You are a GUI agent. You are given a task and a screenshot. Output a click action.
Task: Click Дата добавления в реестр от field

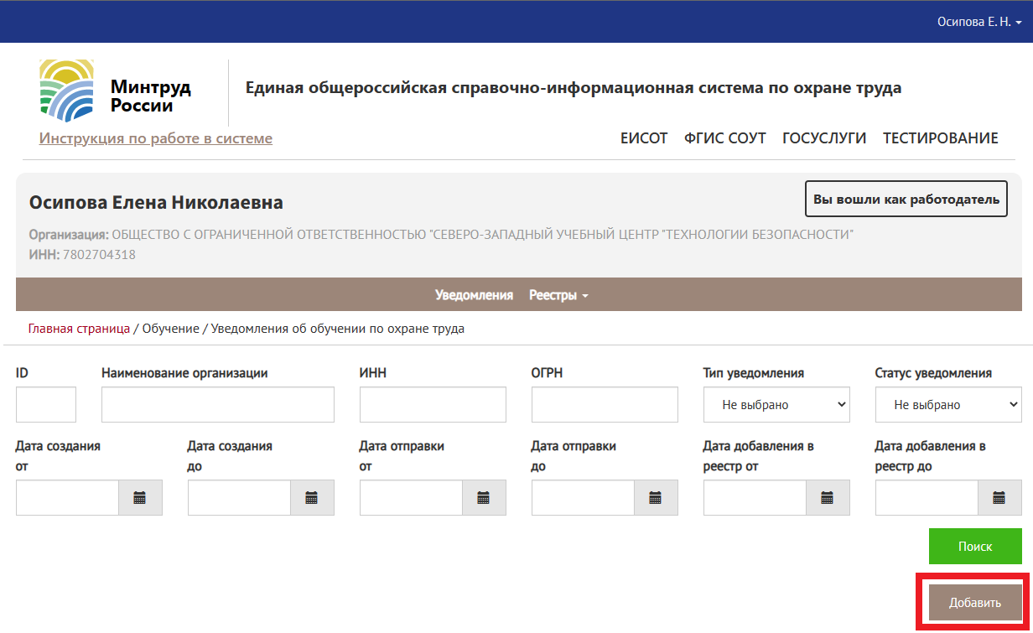(x=755, y=498)
